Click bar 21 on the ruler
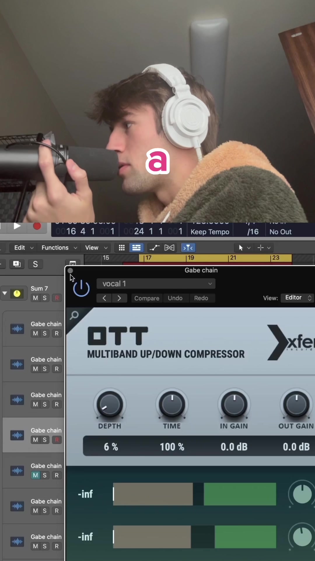The width and height of the screenshot is (315, 561). coord(233,258)
